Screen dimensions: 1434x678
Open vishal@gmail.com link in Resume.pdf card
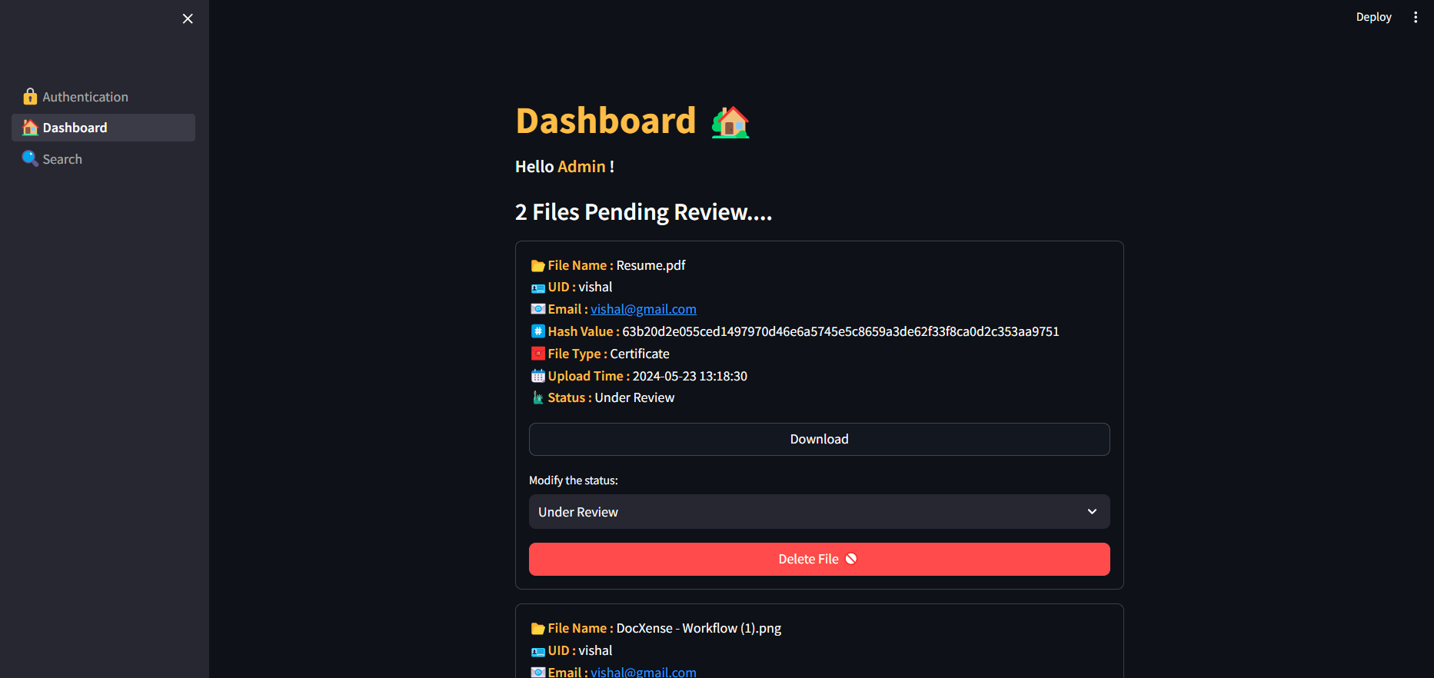click(644, 309)
